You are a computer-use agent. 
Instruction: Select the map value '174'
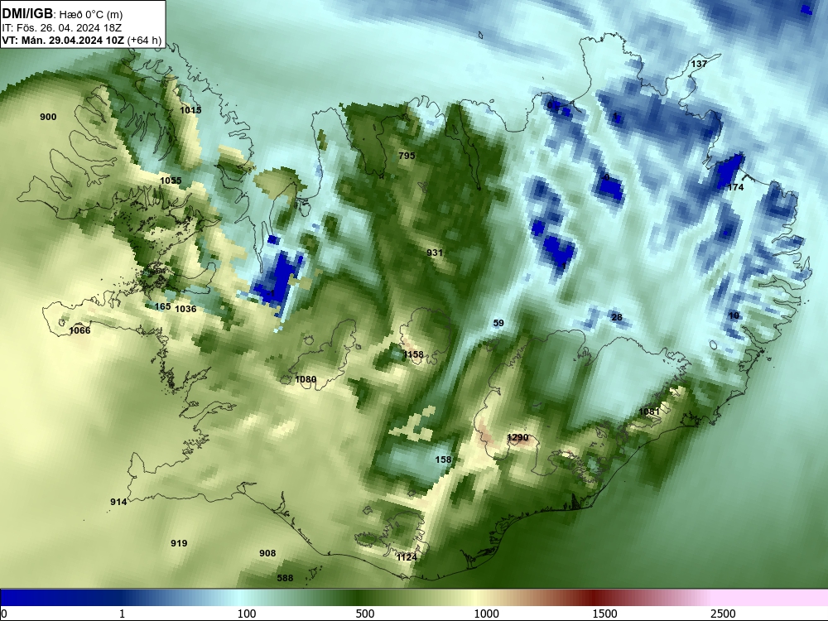735,187
